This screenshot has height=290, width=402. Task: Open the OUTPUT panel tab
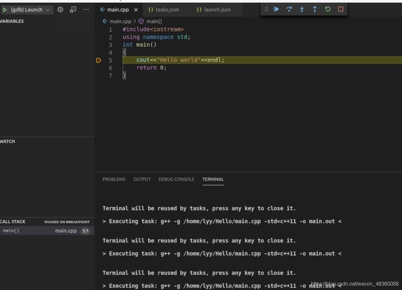pos(142,179)
